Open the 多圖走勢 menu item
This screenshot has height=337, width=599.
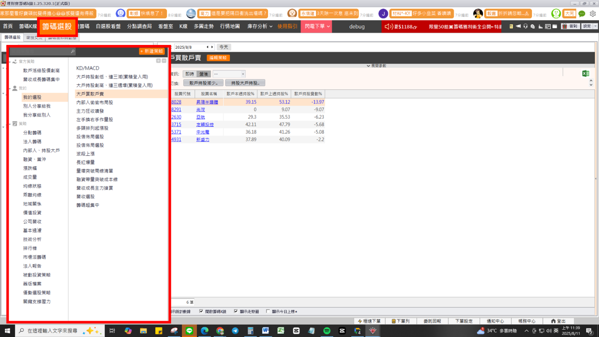click(x=204, y=27)
